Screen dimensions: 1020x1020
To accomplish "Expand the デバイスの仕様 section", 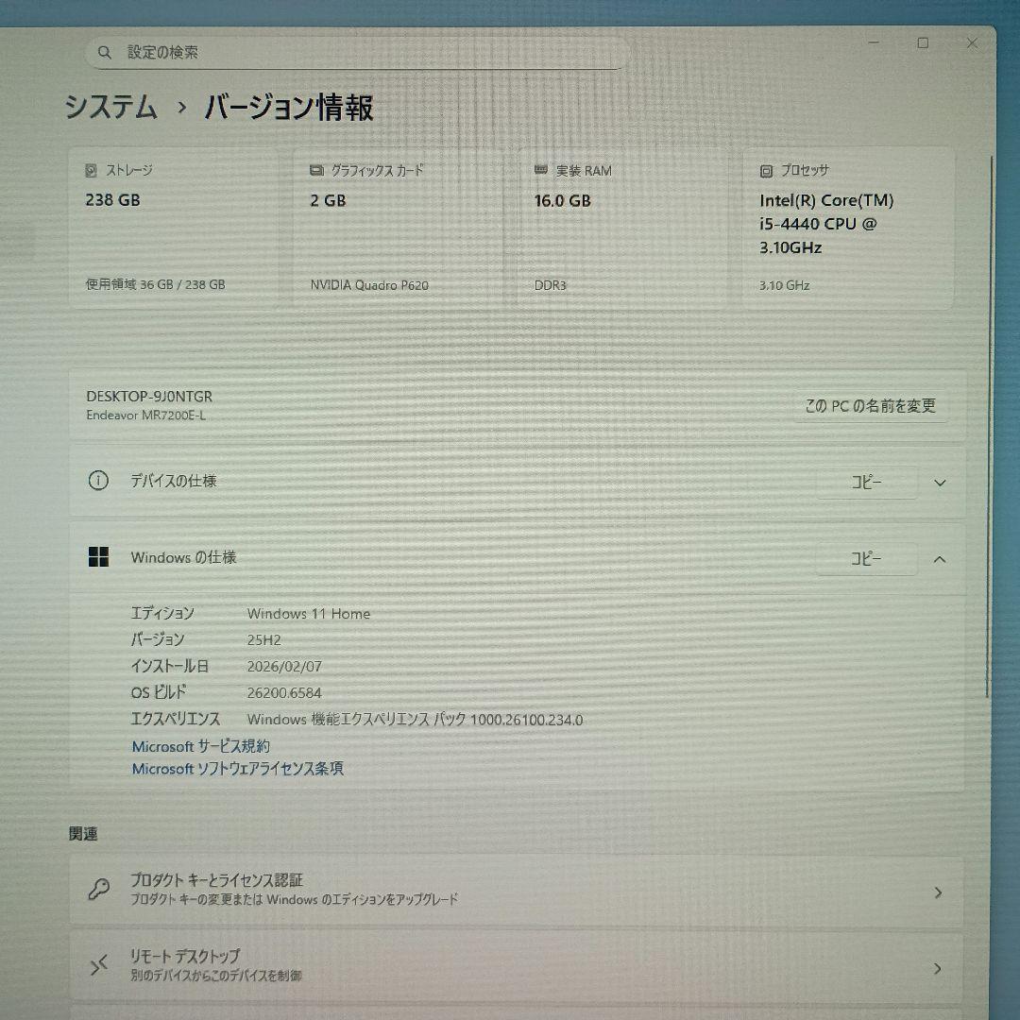I will [x=940, y=482].
